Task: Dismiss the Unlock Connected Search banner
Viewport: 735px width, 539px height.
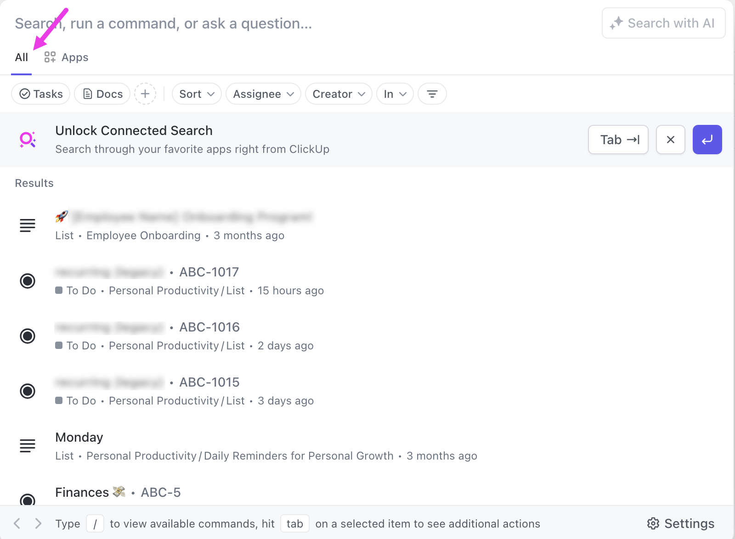Action: (670, 140)
